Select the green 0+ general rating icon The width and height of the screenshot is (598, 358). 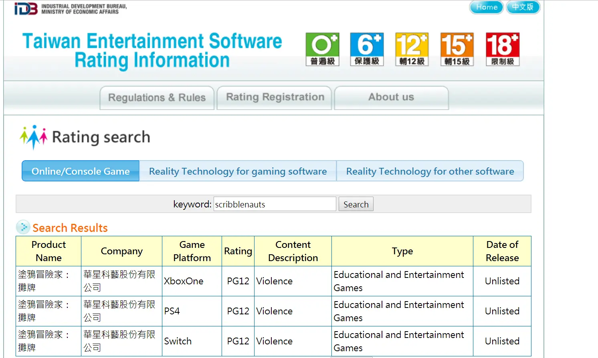click(x=323, y=49)
